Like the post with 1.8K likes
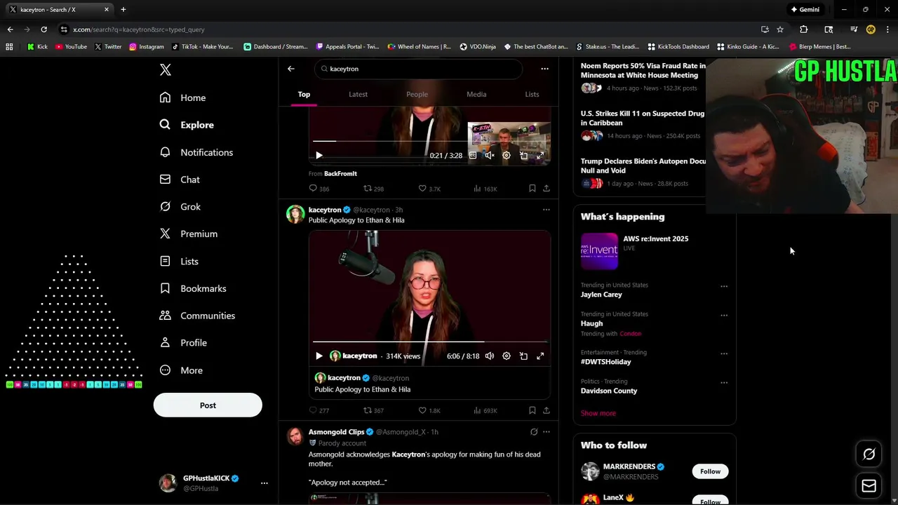This screenshot has width=898, height=505. pyautogui.click(x=429, y=410)
